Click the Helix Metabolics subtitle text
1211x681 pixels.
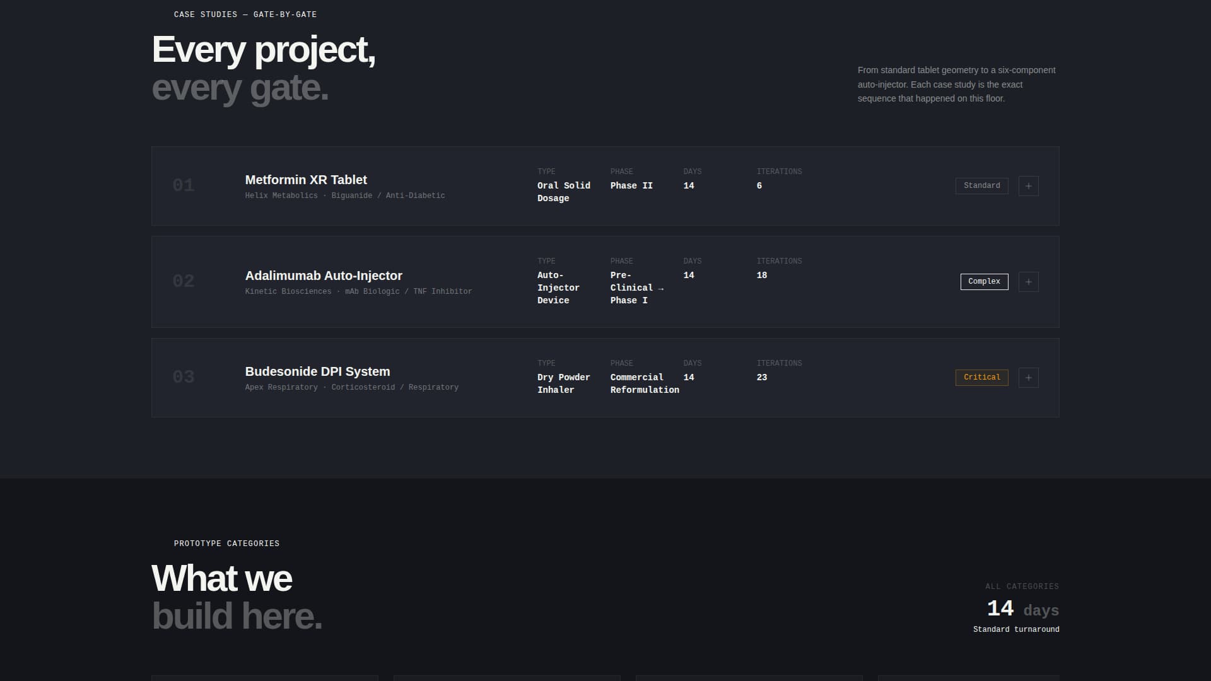345,196
